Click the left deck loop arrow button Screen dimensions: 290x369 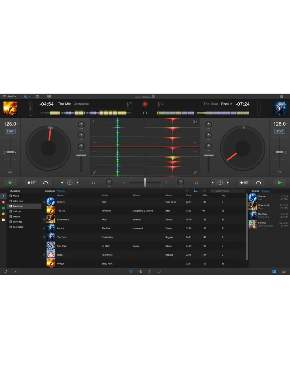click(46, 183)
